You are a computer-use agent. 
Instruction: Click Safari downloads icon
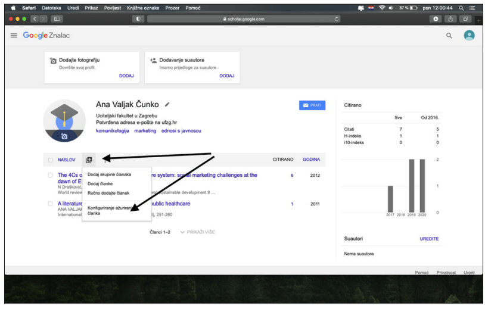[x=436, y=18]
